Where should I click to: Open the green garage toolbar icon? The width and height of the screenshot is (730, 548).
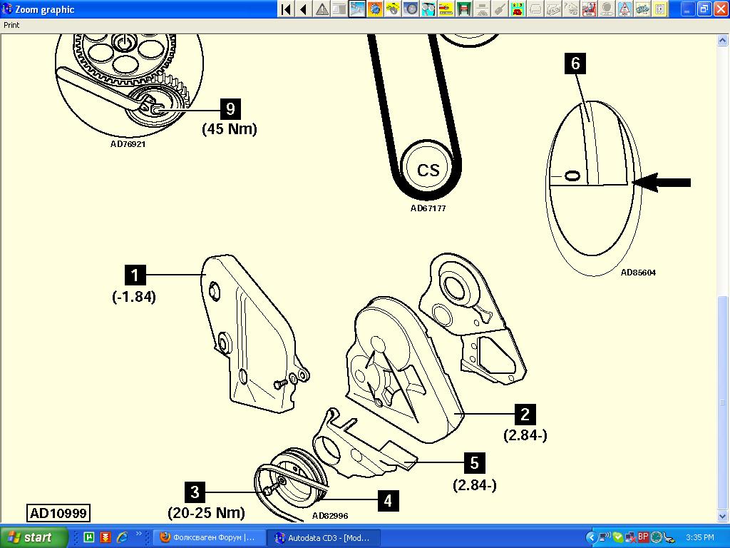click(464, 9)
